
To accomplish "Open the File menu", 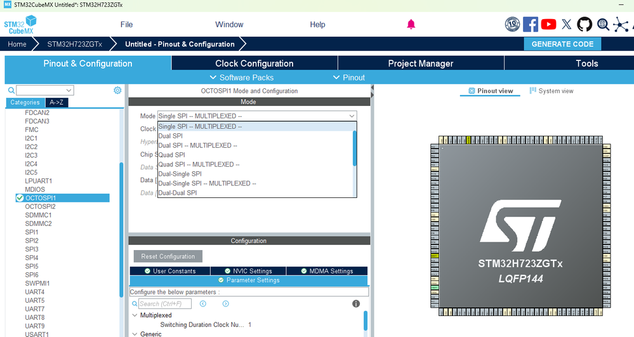I will tap(126, 24).
